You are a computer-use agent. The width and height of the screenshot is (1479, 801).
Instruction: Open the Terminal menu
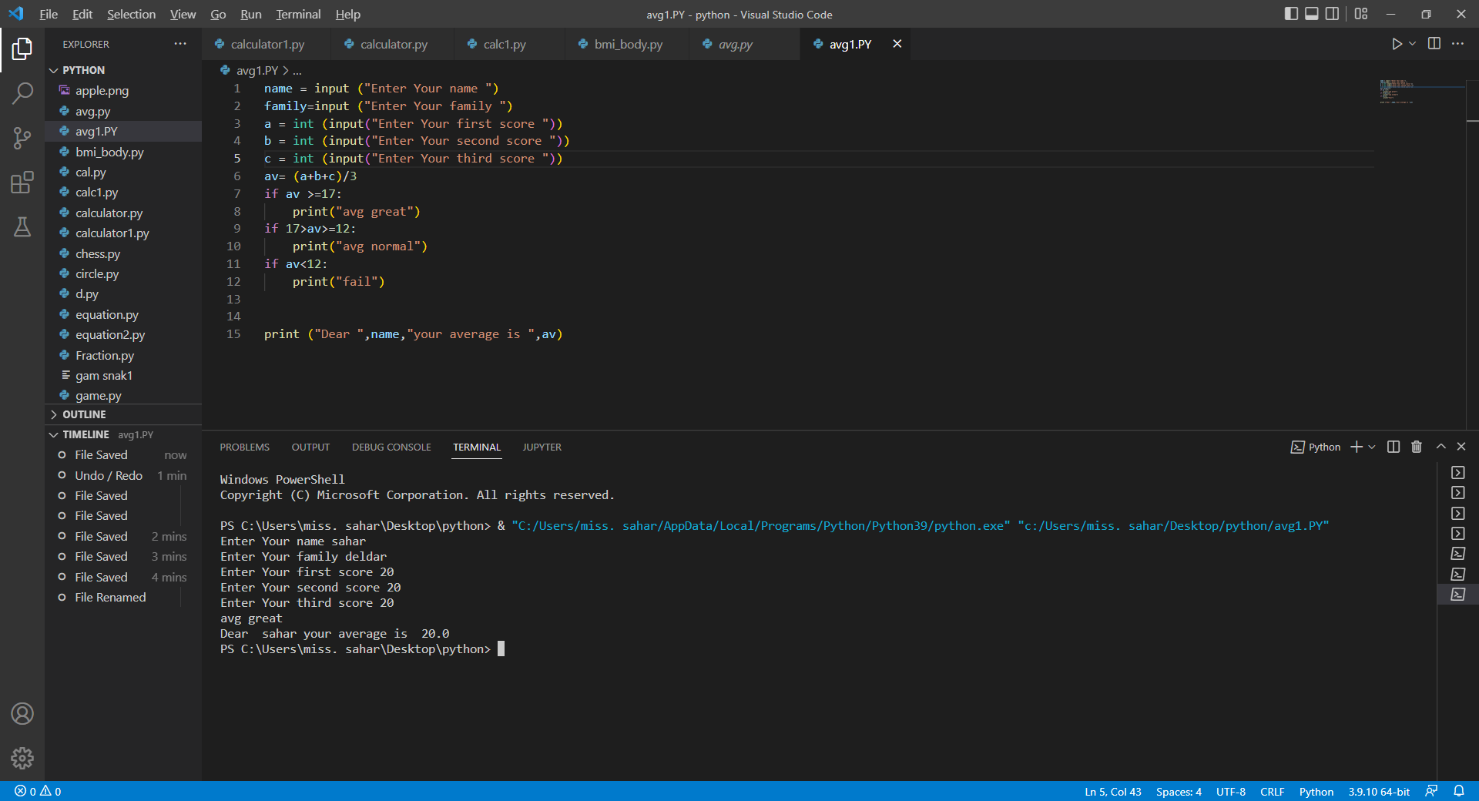point(297,14)
